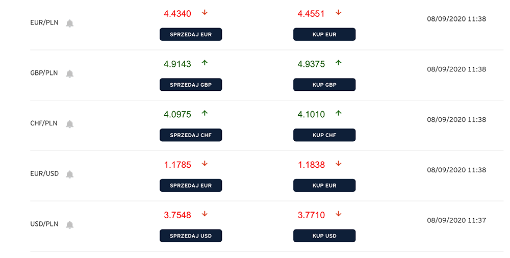This screenshot has width=510, height=258.
Task: Tap the USD/PLN bell icon
Action: (x=69, y=225)
